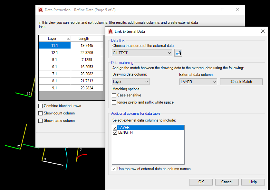Image resolution: width=270 pixels, height=190 pixels.
Task: Uncheck the LAYER external data column
Action: point(115,127)
